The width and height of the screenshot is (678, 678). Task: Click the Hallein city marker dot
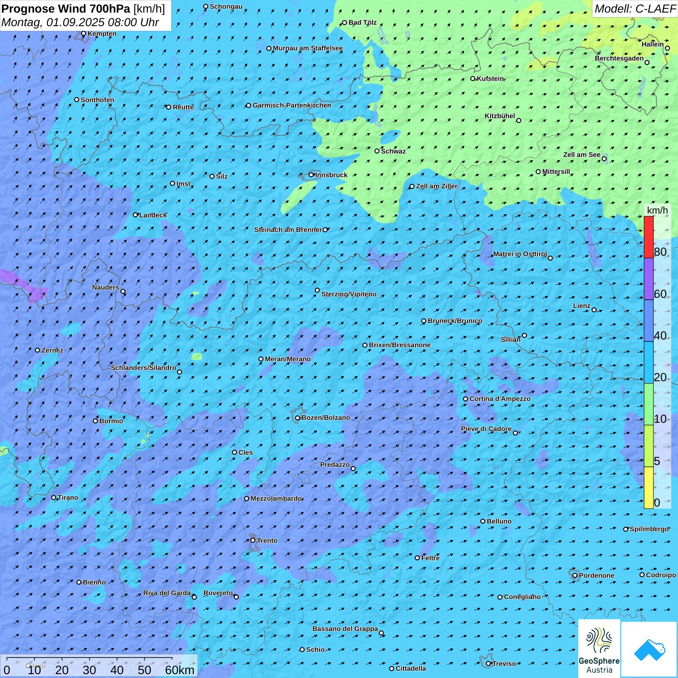pos(667,48)
